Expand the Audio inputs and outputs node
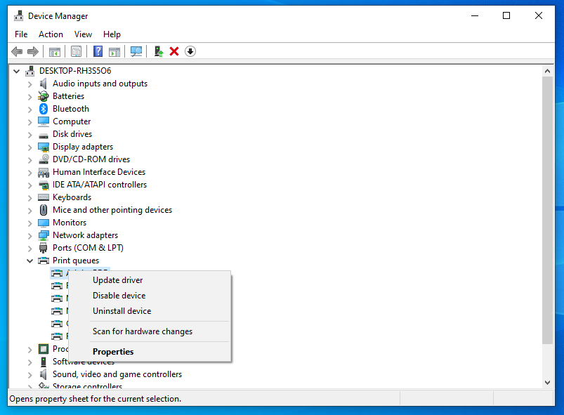The width and height of the screenshot is (564, 415). [x=30, y=84]
